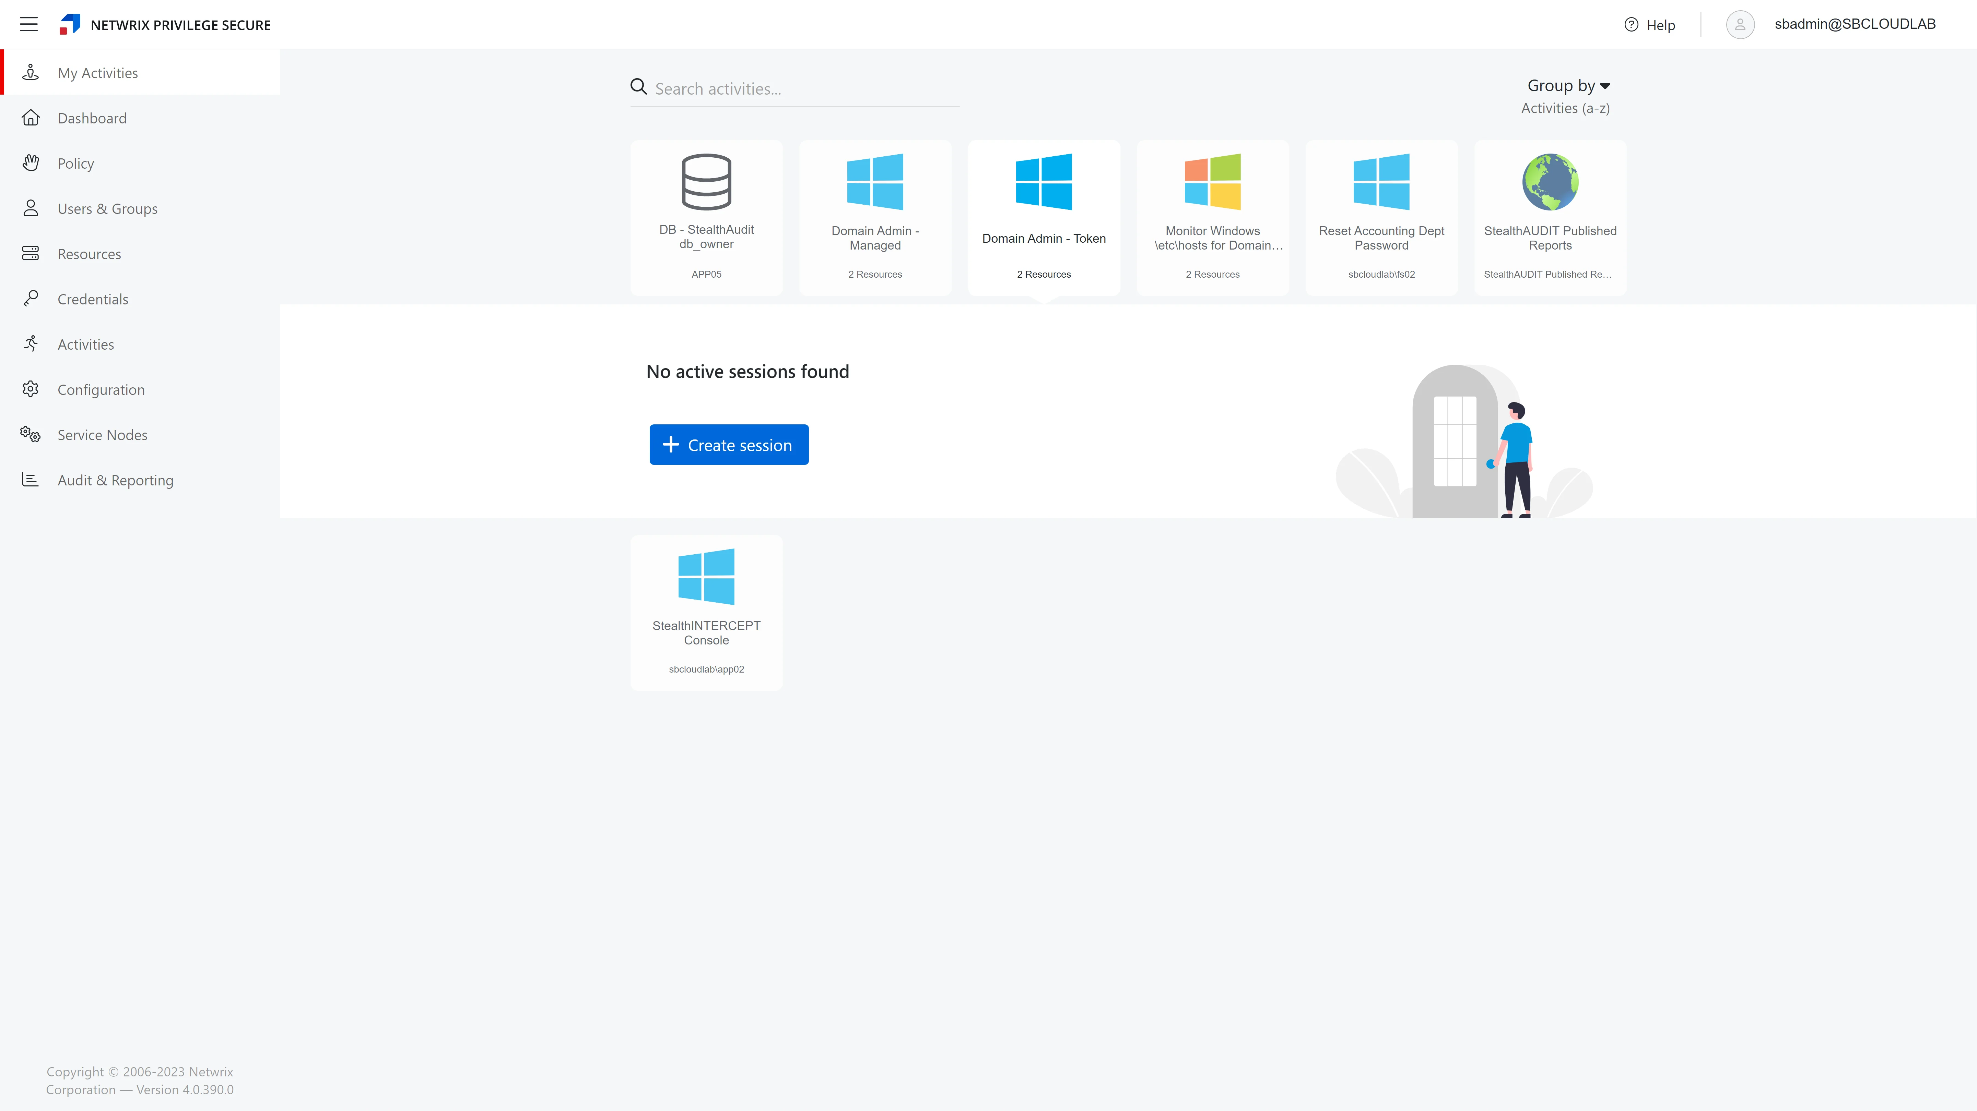Click the Create session button

pos(728,445)
